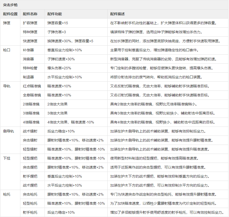The height and width of the screenshot is (217, 229).
Task: Select the 红点瞄准镜 name cell
Action: click(32, 86)
